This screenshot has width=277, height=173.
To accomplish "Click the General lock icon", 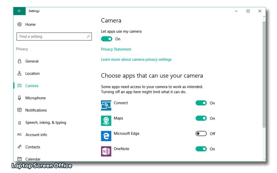I will pos(19,61).
